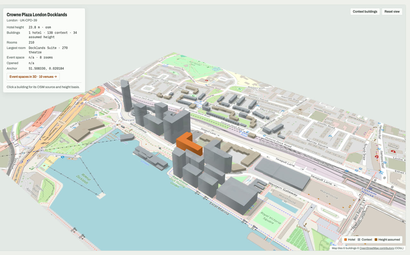Click the Reset view button

click(x=392, y=12)
